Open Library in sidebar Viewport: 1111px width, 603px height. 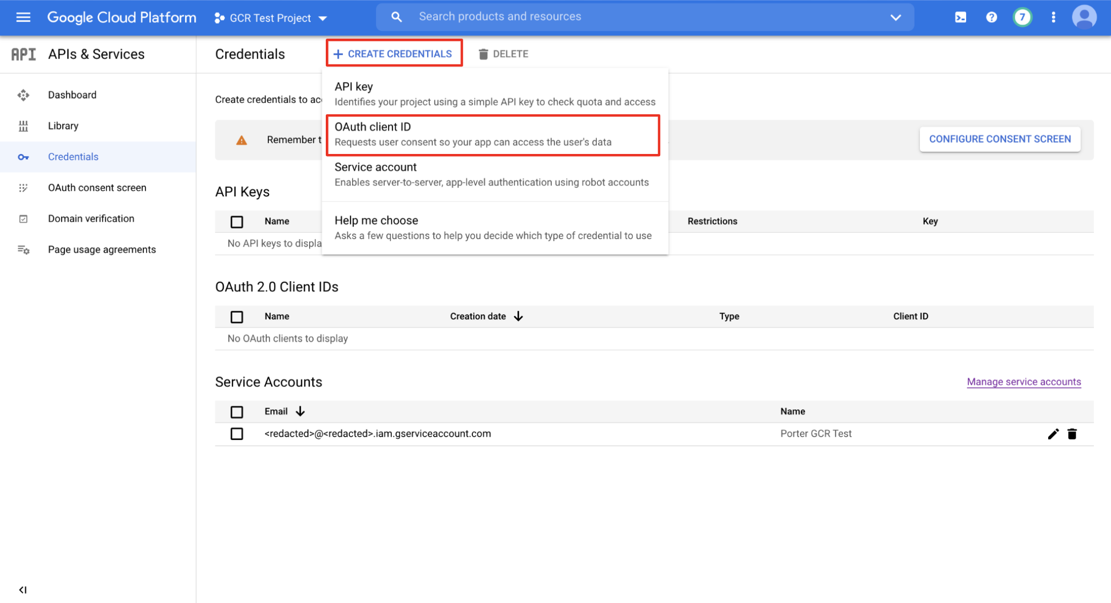(x=63, y=126)
